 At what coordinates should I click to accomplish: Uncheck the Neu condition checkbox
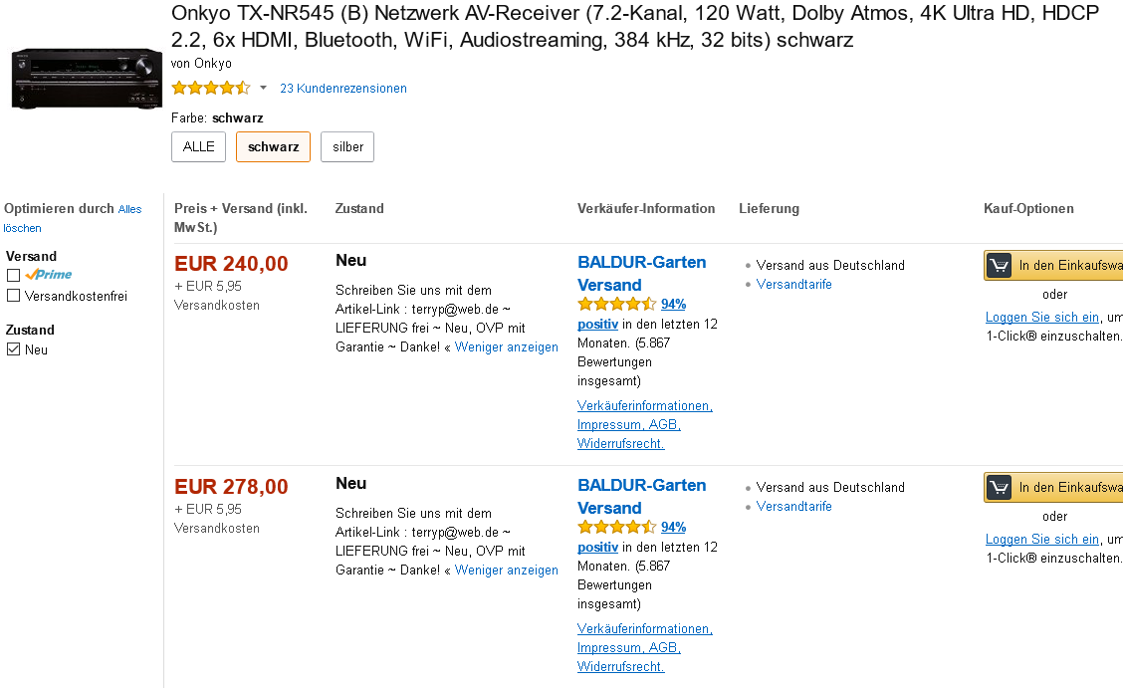click(14, 349)
